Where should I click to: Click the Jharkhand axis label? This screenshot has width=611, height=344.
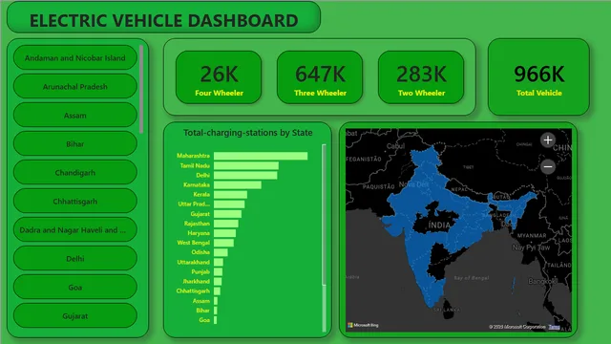pos(196,281)
